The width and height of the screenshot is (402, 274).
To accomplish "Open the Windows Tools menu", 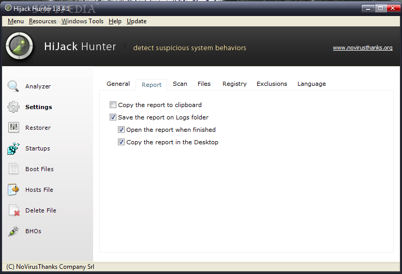I will point(82,21).
